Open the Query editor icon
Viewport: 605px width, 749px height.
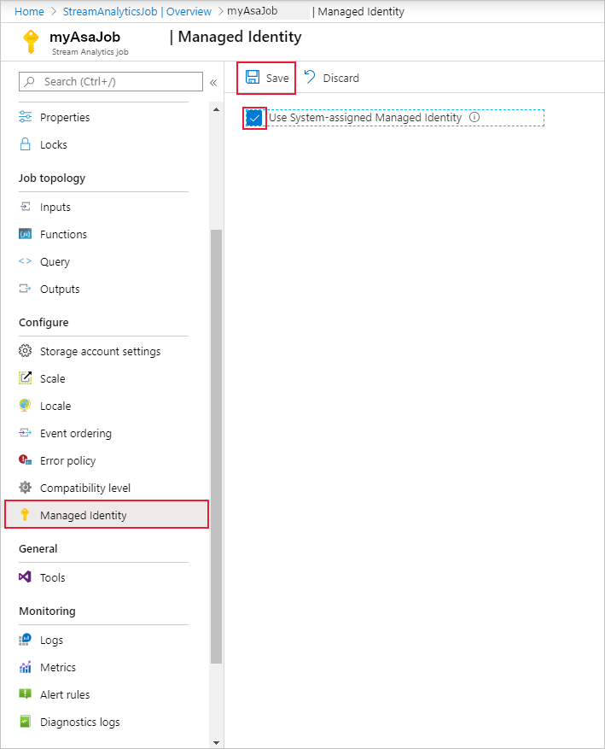[26, 261]
